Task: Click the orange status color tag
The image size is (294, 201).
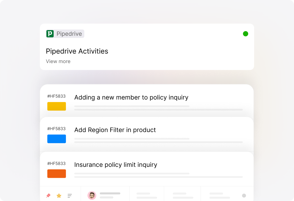Action: (57, 174)
